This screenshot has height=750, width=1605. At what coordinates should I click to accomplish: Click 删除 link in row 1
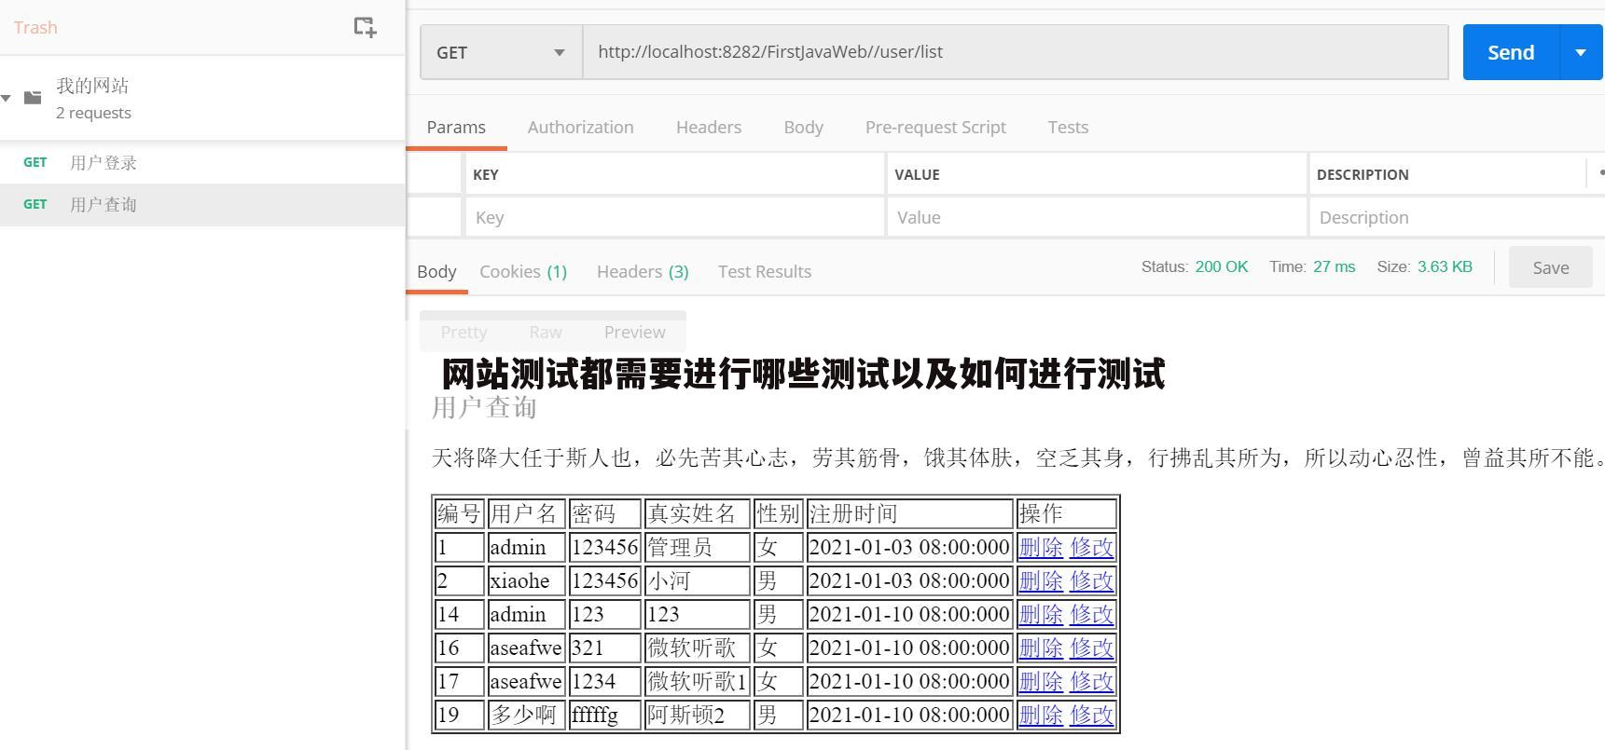pos(1041,547)
